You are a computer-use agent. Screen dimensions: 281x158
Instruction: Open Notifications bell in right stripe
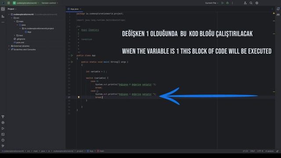[278, 9]
